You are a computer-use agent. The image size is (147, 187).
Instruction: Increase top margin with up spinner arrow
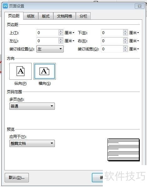pyautogui.click(x=61, y=31)
